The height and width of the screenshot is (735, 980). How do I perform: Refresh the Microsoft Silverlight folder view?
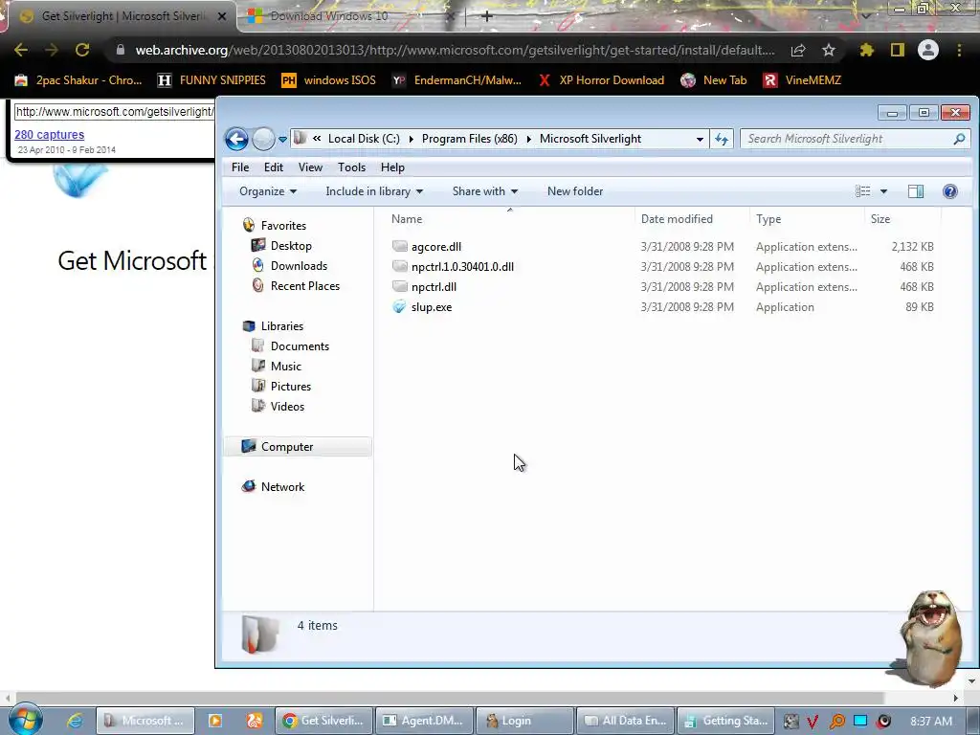(x=722, y=139)
